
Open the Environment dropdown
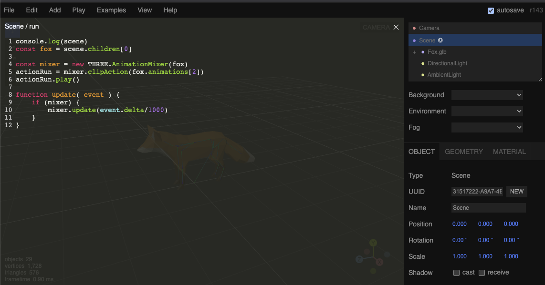point(487,112)
